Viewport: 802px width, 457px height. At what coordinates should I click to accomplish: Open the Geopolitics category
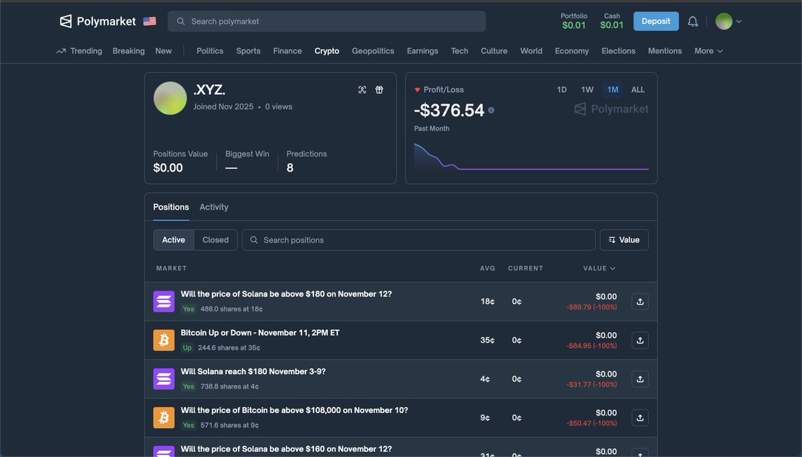373,51
